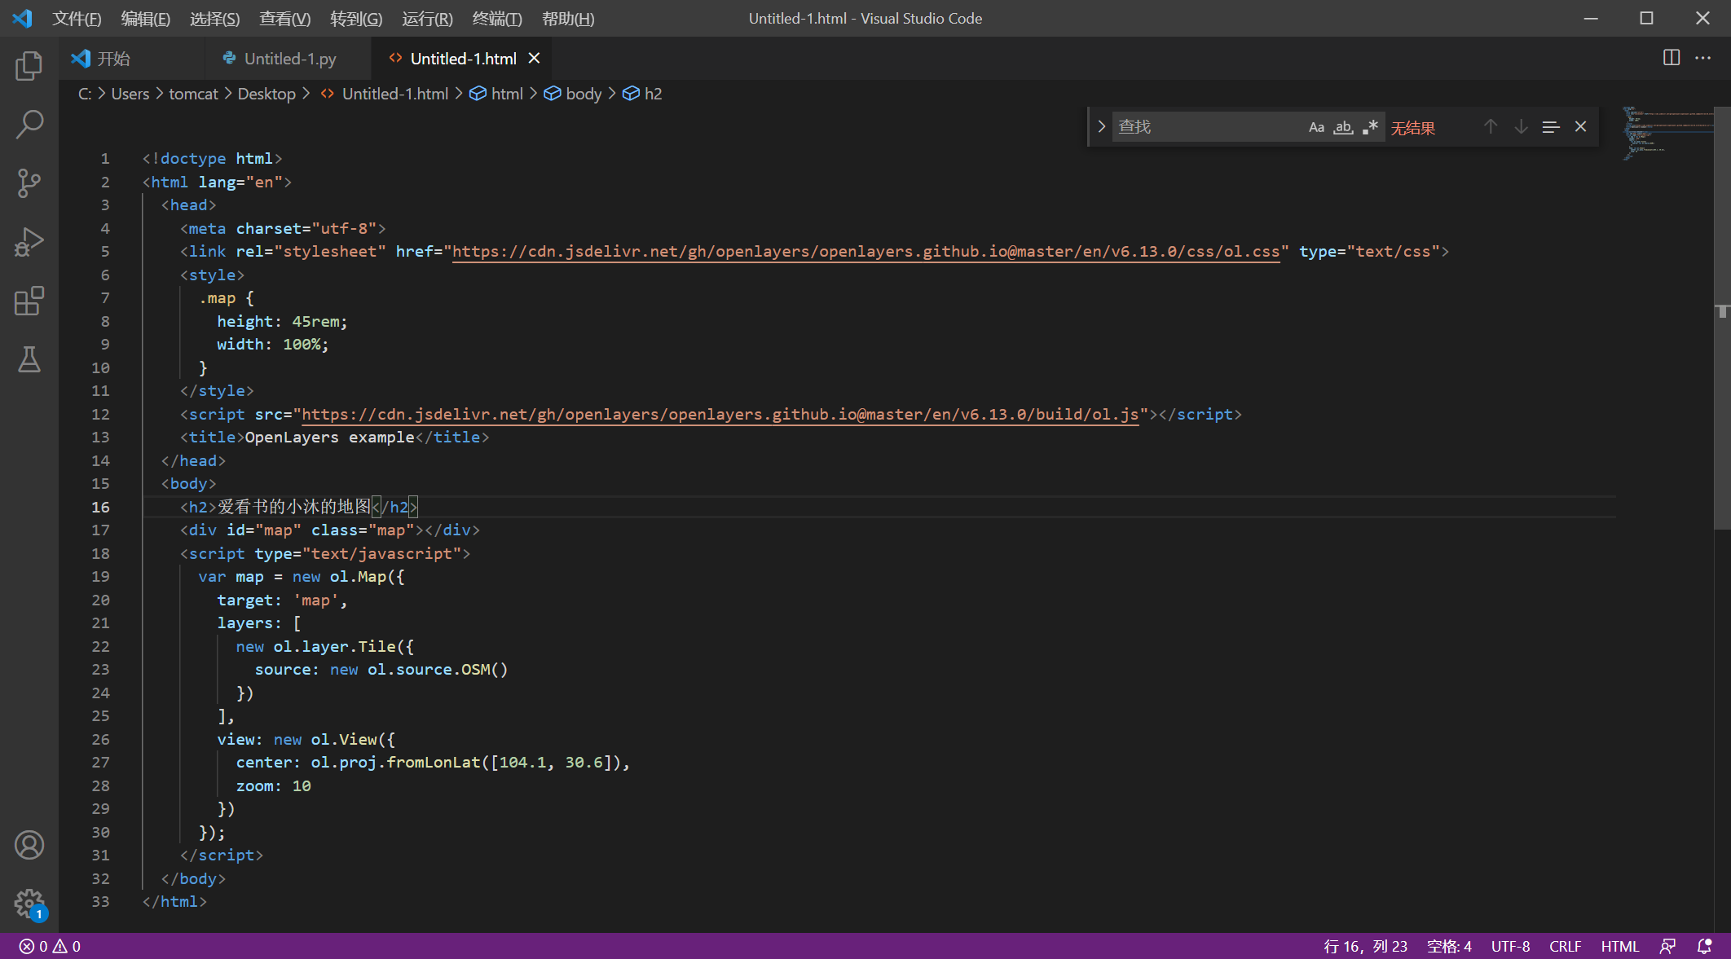Open the Extensions view
Viewport: 1731px width, 959px height.
coord(29,301)
